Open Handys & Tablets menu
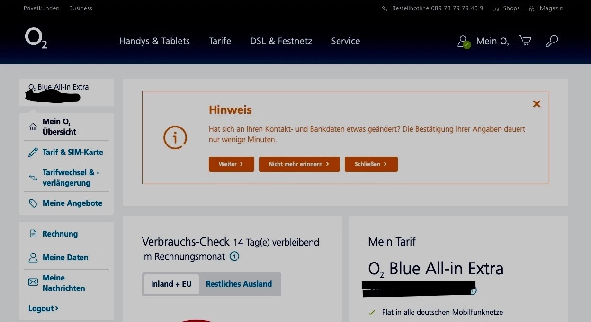This screenshot has height=322, width=591. point(154,41)
